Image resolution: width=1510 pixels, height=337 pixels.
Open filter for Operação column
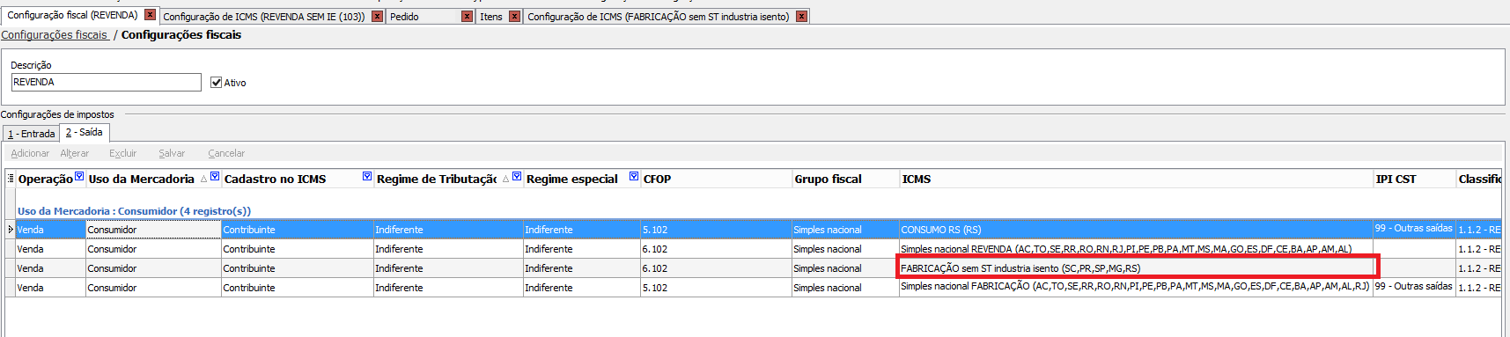pos(79,176)
